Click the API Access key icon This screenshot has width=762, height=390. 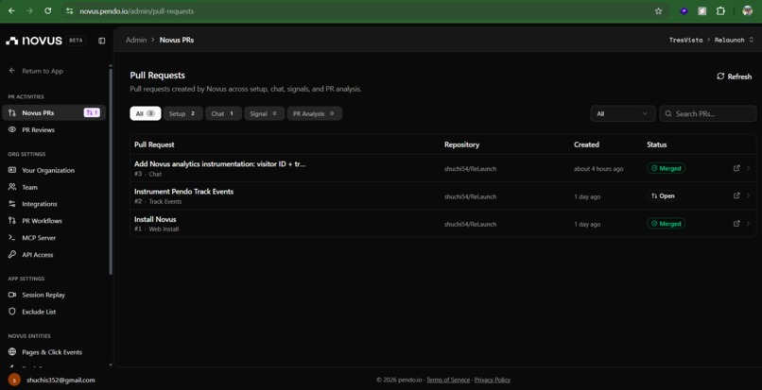tap(12, 255)
